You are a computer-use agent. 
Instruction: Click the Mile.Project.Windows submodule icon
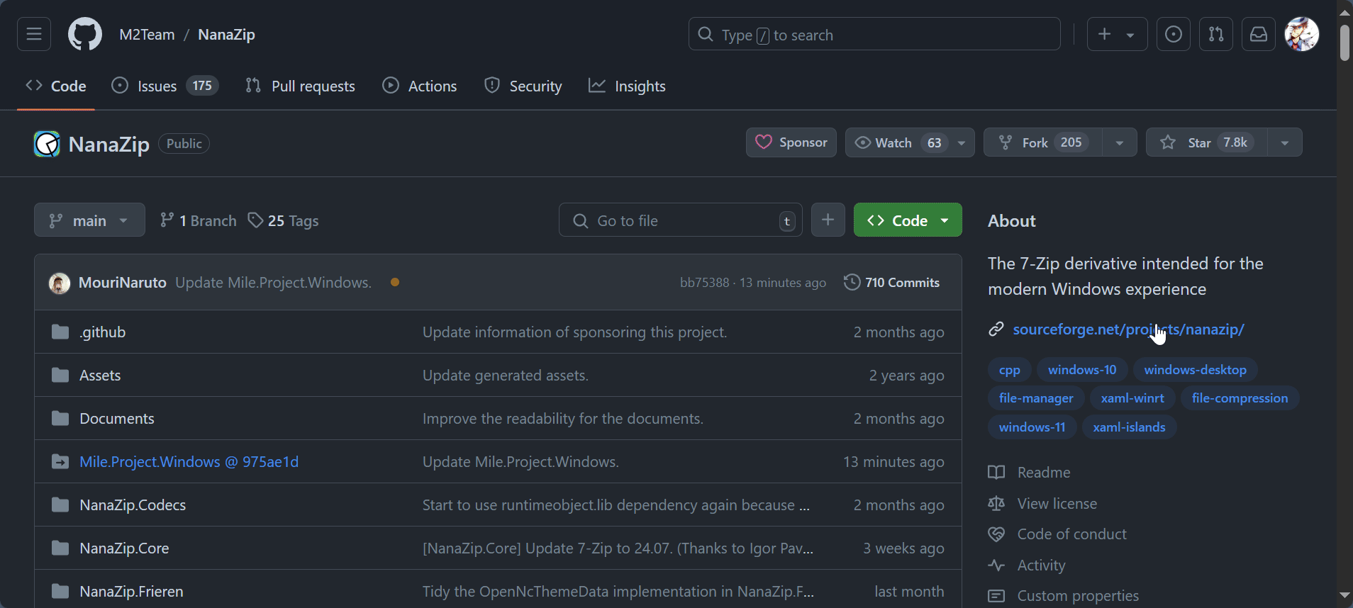click(60, 461)
